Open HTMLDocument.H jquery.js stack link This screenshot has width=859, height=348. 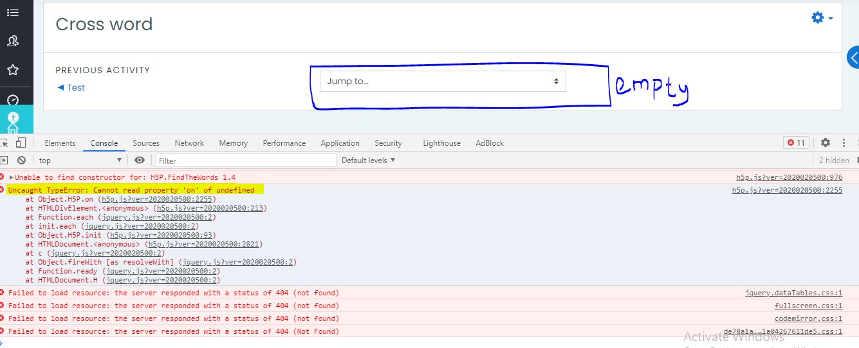pos(161,280)
